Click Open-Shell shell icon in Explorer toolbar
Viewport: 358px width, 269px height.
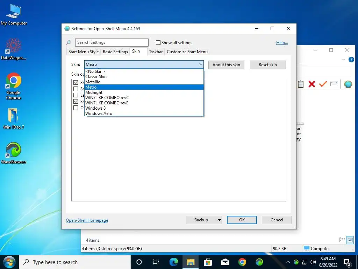click(x=348, y=84)
